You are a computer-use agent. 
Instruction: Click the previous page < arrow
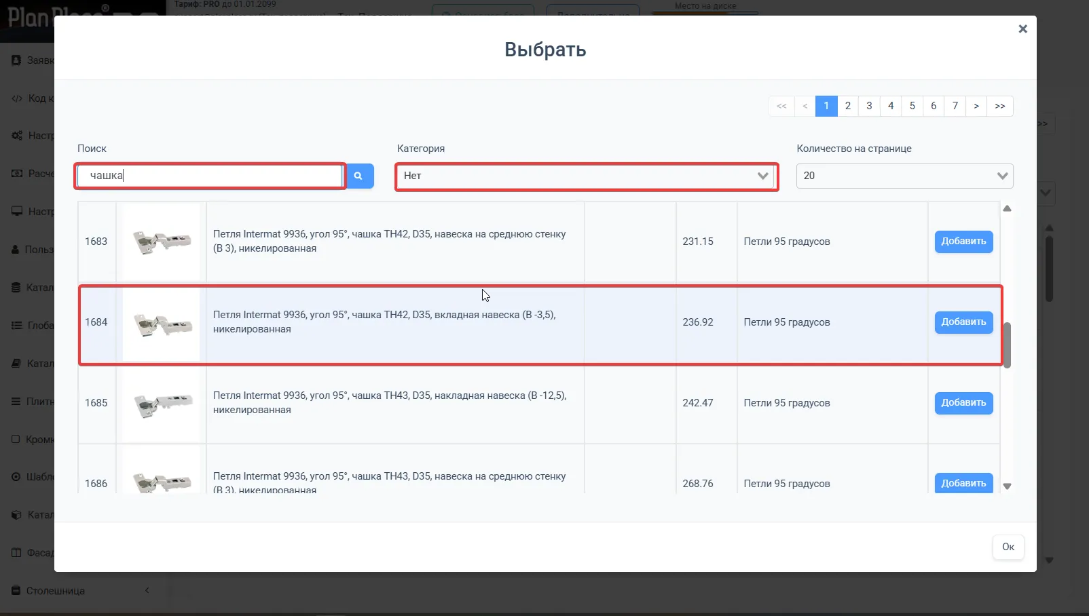[805, 106]
